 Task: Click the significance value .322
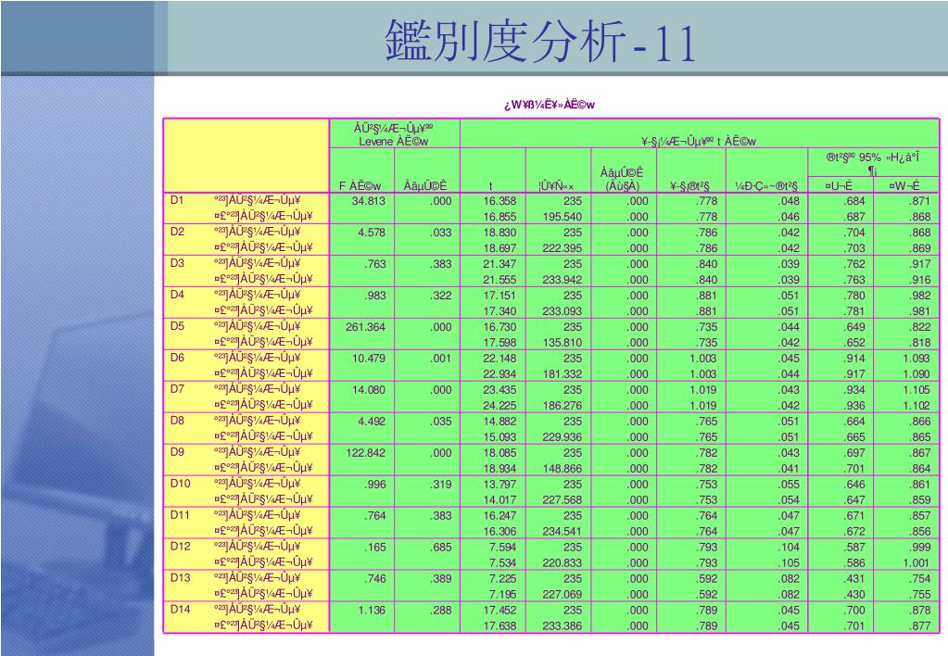441,295
